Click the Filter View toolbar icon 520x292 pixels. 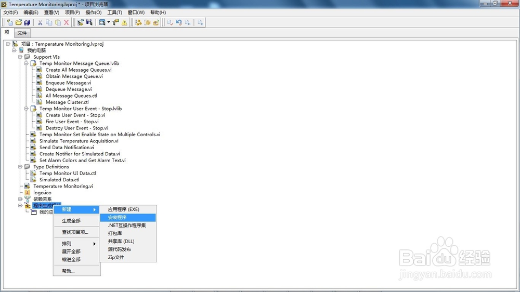point(102,22)
